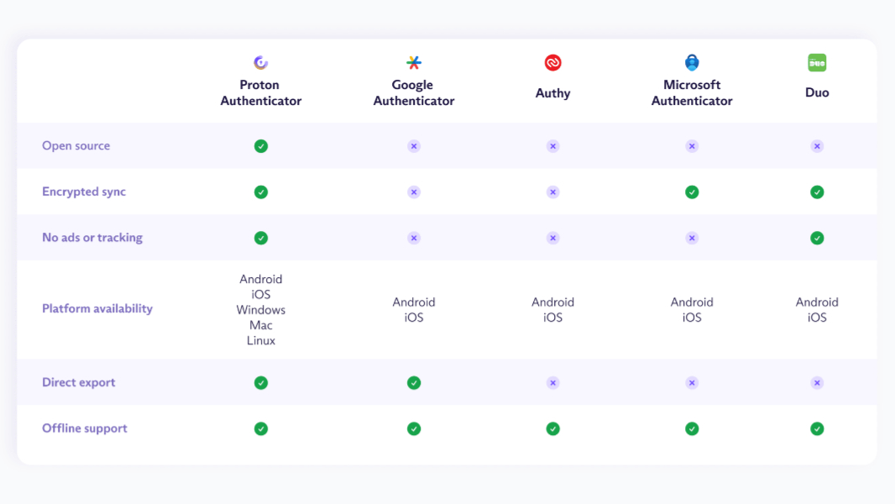The width and height of the screenshot is (895, 504).
Task: Click Microsoft's Encrypted sync green checkmark
Action: [x=692, y=192]
